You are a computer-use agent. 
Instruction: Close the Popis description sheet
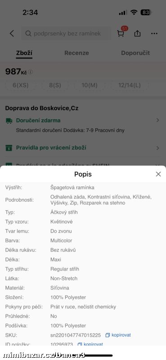pos(158,174)
